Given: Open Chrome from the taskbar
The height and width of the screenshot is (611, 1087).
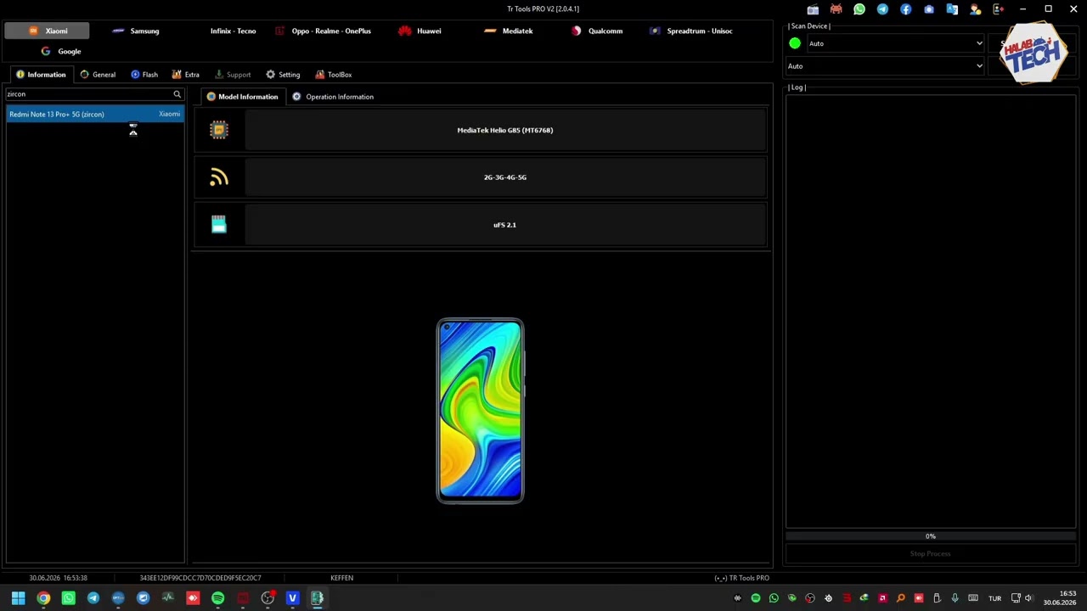Looking at the screenshot, I should (x=43, y=598).
